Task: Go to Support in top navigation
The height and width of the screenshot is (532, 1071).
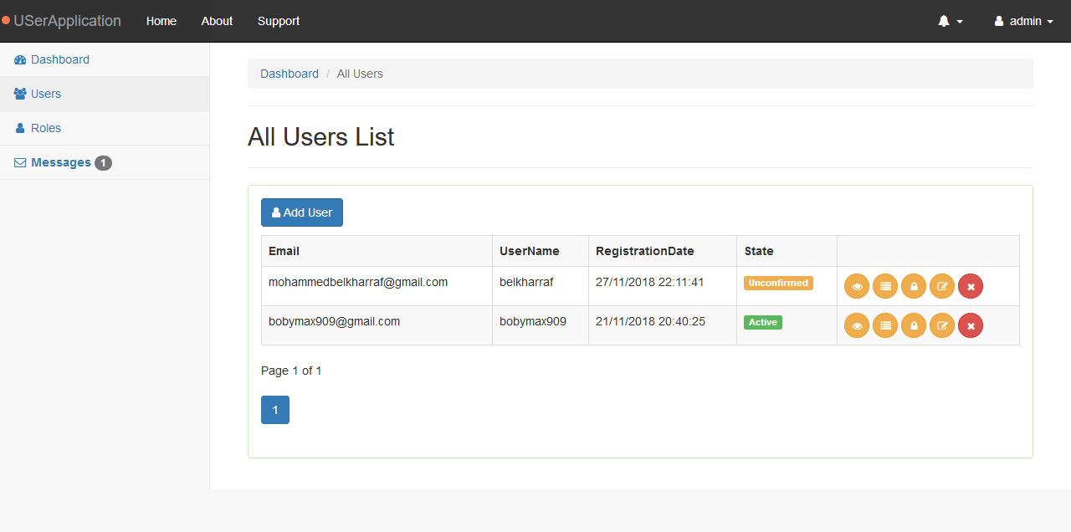Action: tap(279, 21)
